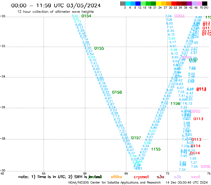Click the cyan wave height value 5.99
This screenshot has height=185, width=211.
(92, 57)
